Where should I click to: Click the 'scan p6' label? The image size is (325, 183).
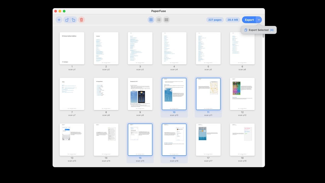pos(242,69)
